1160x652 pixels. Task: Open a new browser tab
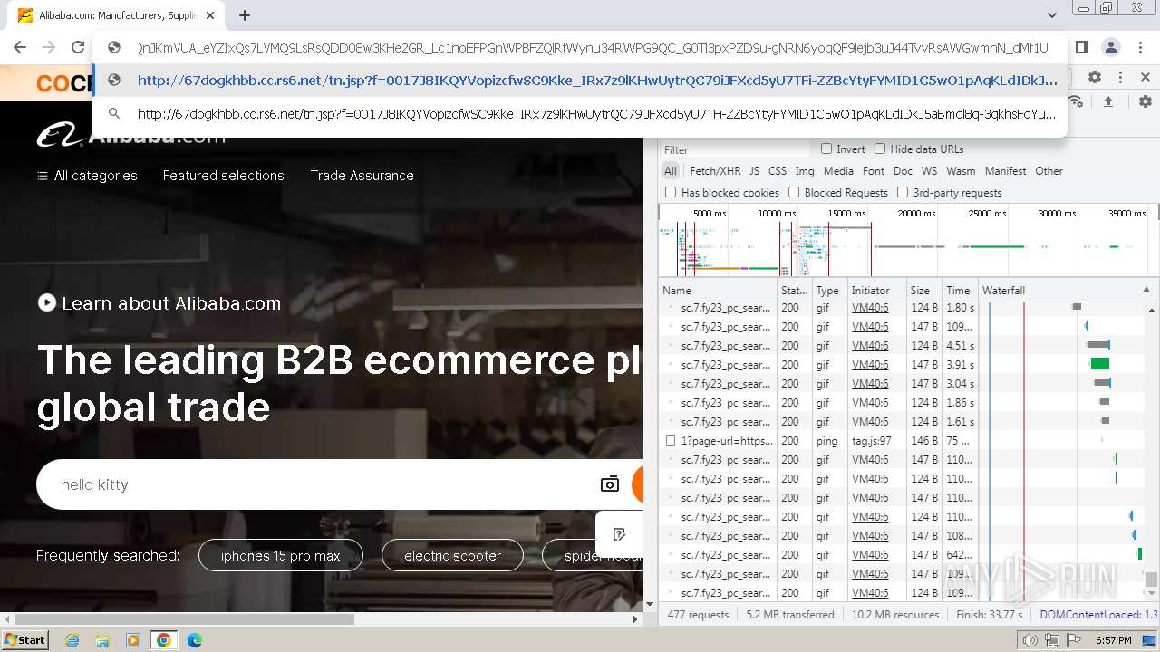pyautogui.click(x=245, y=15)
